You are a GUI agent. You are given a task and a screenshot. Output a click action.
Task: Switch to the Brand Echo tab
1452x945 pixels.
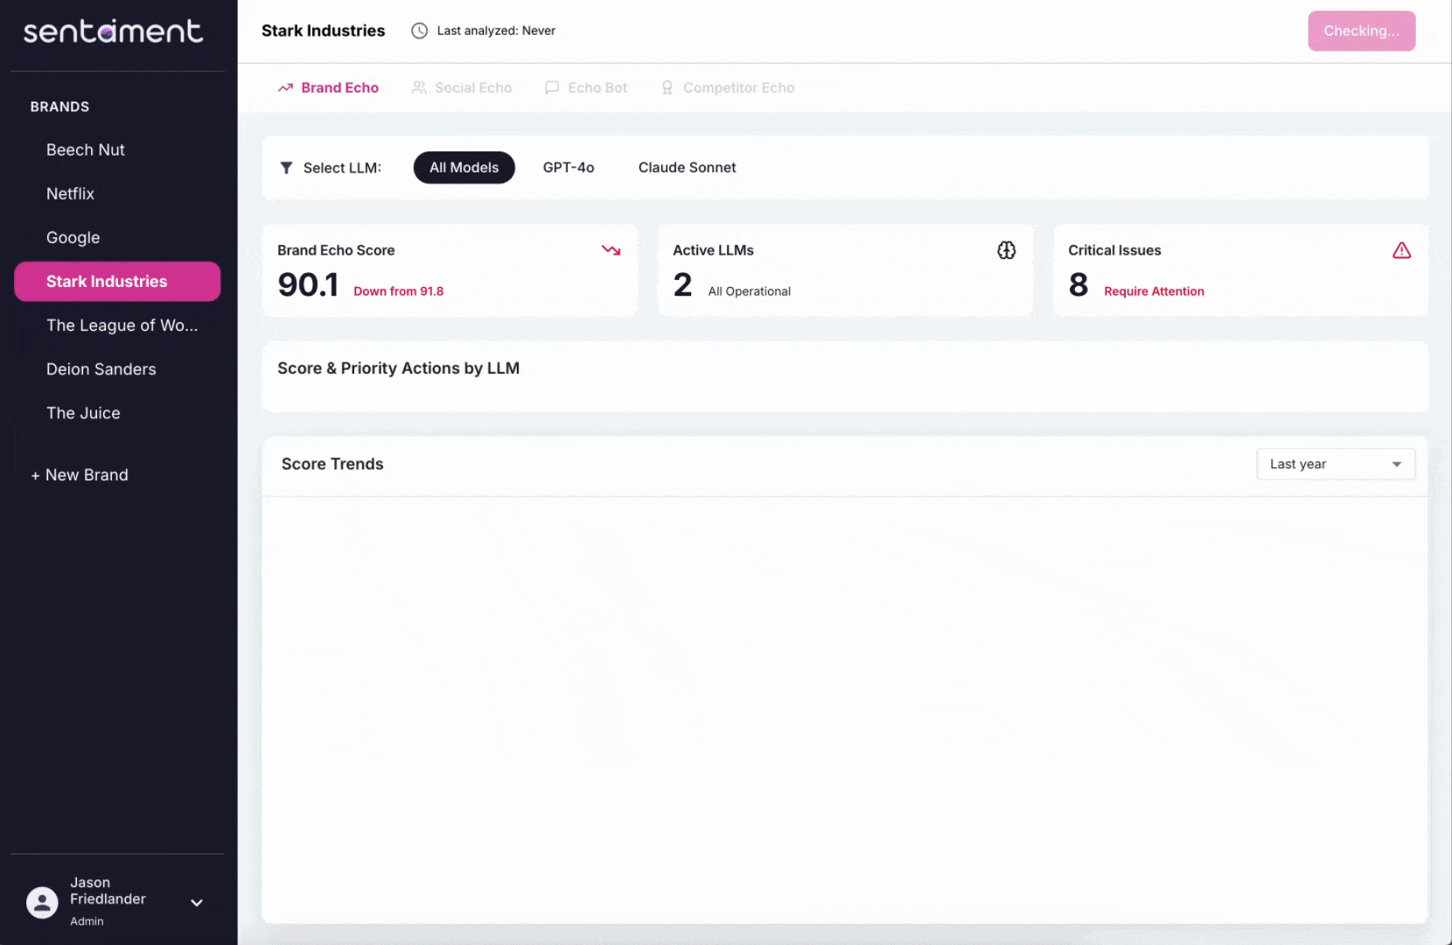click(328, 87)
